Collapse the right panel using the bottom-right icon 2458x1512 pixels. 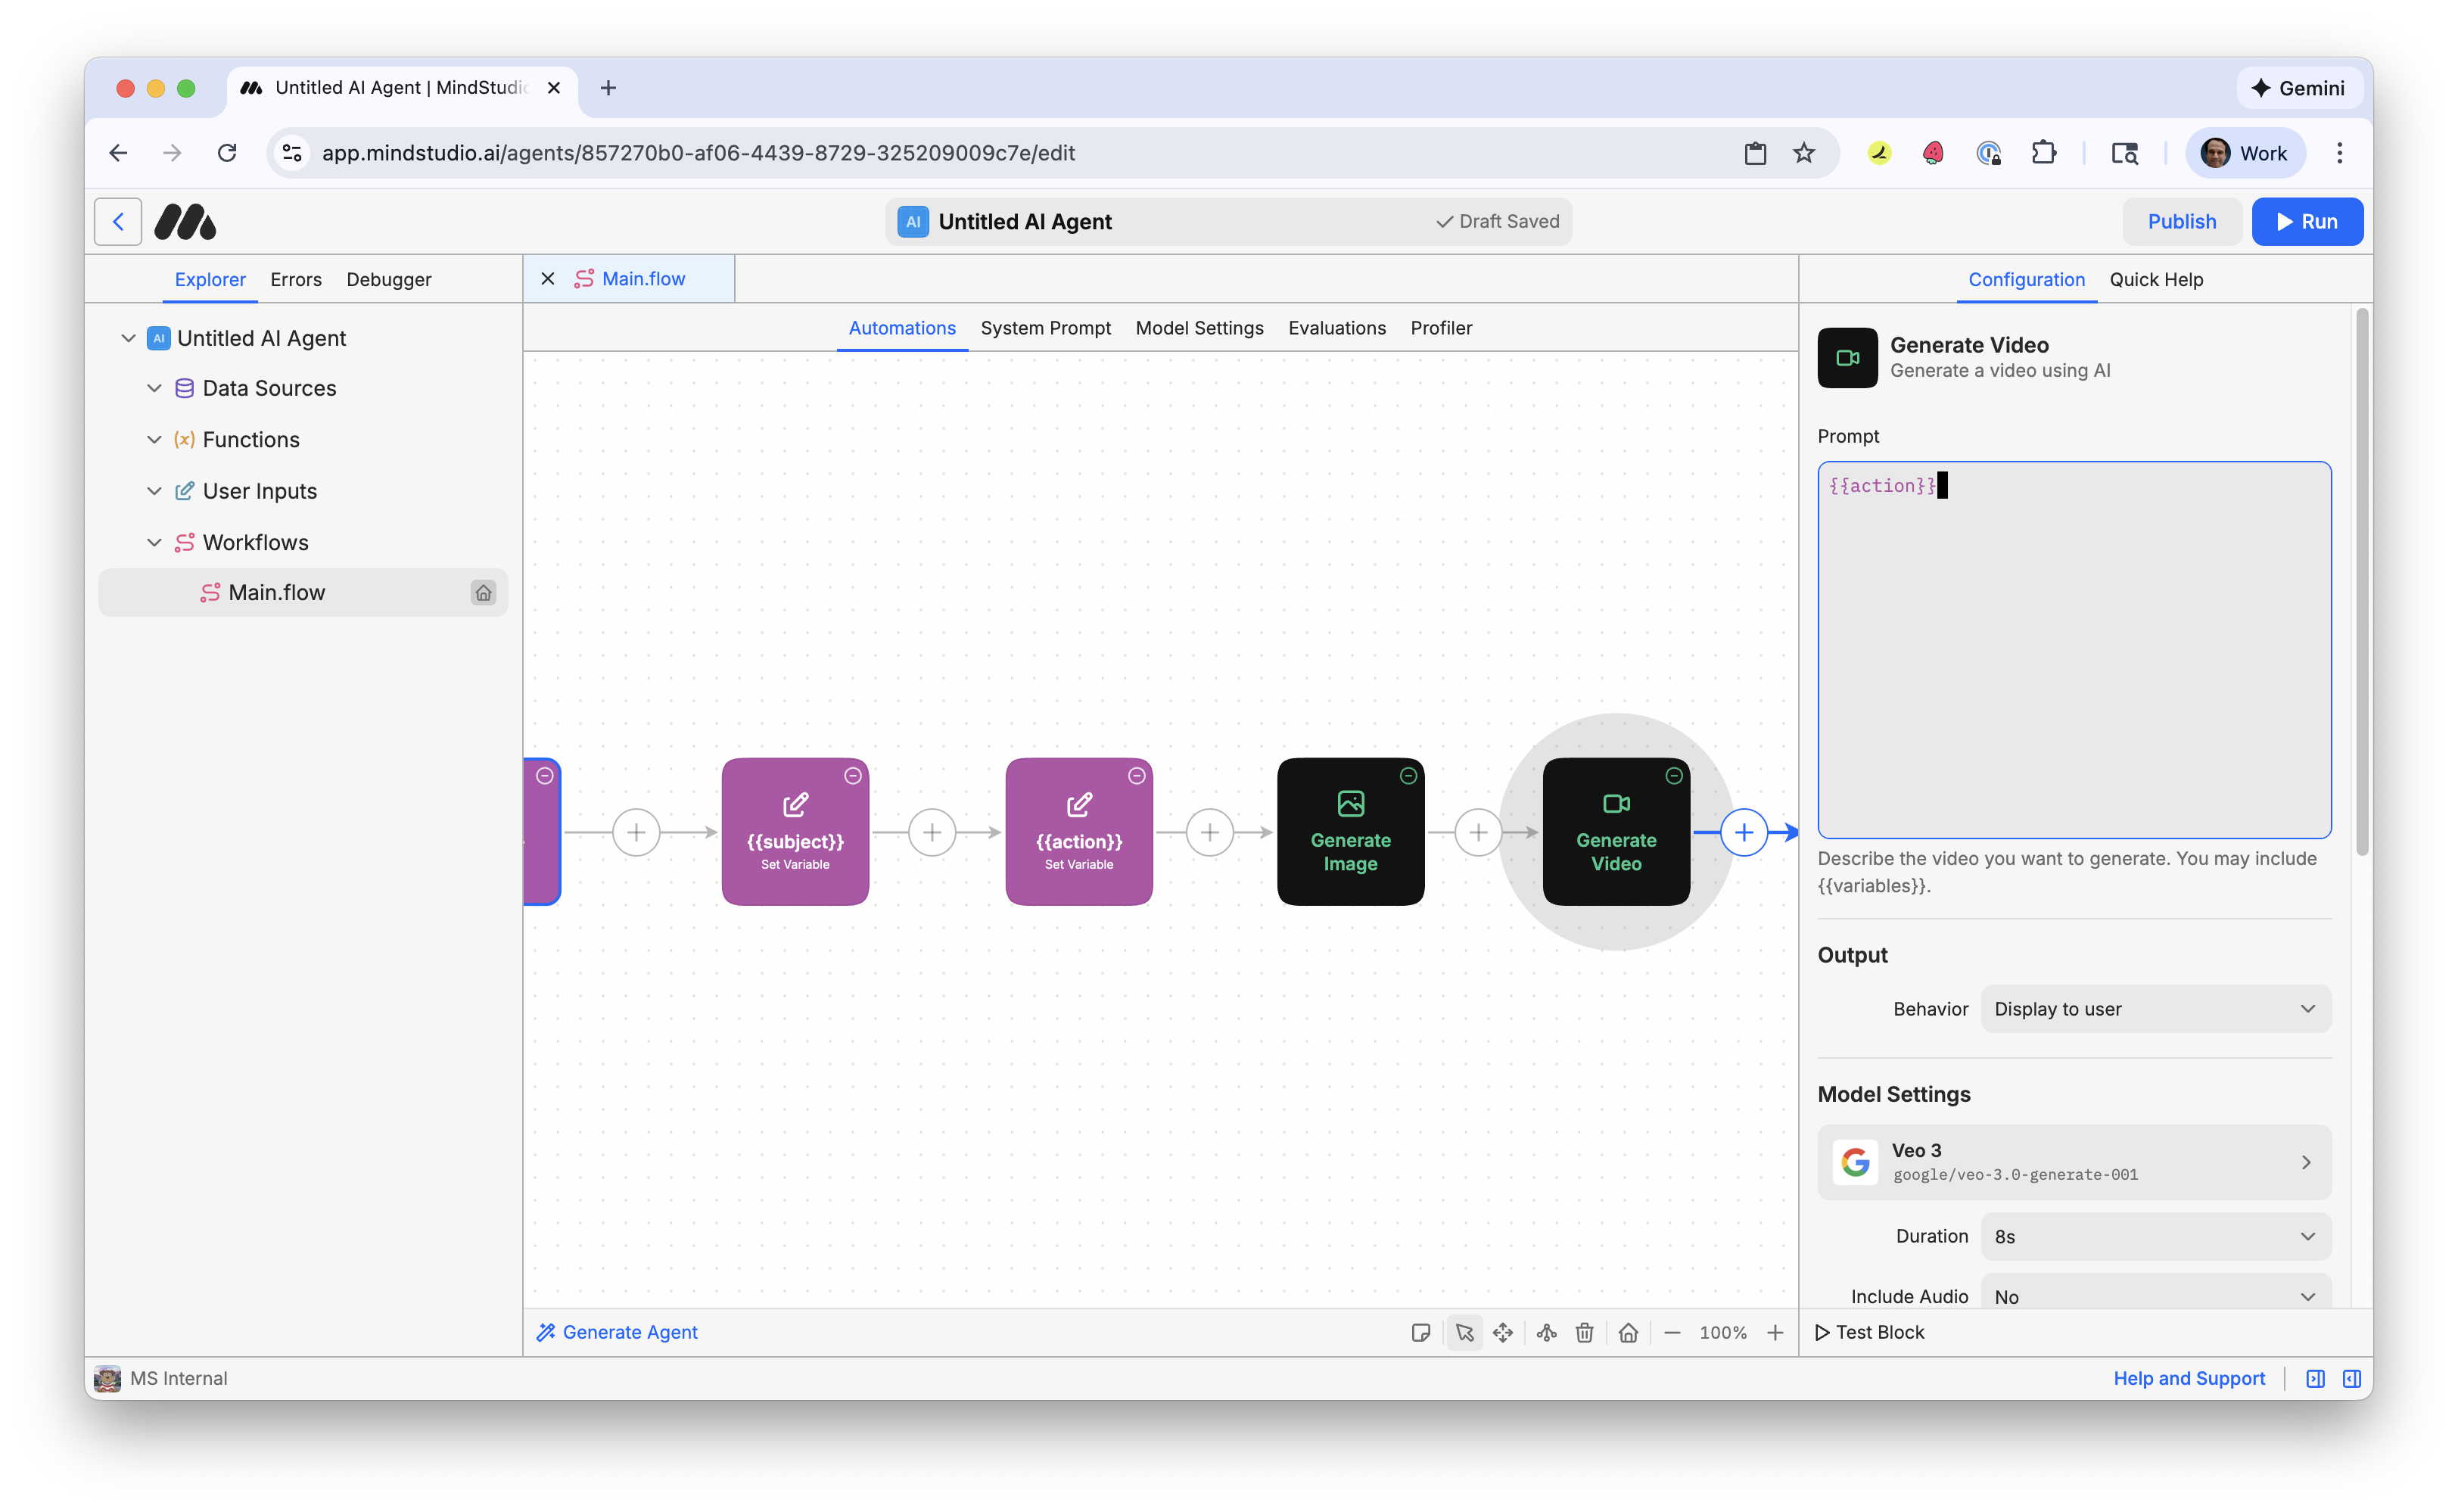point(2351,1378)
